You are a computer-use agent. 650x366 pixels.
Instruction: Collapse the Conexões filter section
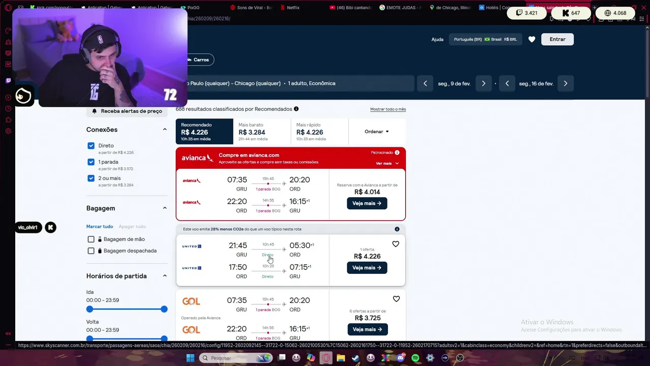(x=165, y=130)
